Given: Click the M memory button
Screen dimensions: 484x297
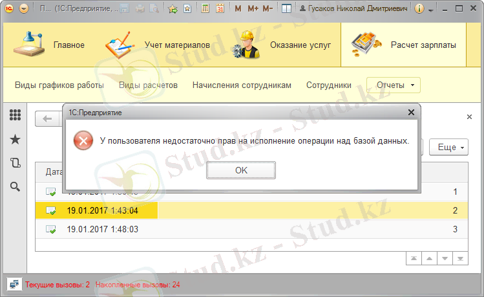Looking at the screenshot, I should click(238, 8).
